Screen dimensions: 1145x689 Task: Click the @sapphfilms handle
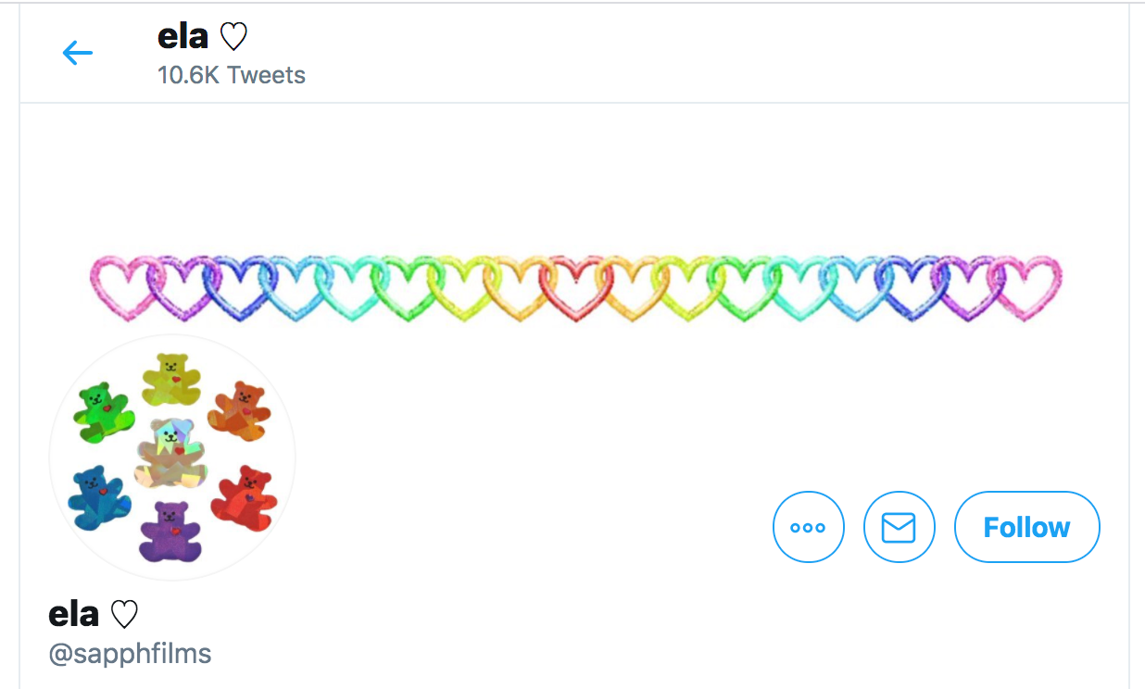130,654
